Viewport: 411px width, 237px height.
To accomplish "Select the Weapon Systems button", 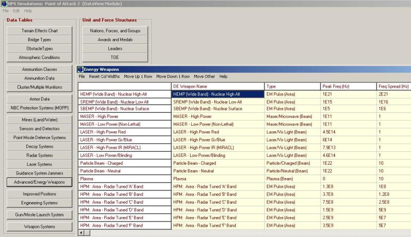I will click(x=40, y=226).
